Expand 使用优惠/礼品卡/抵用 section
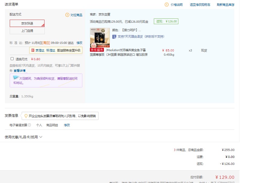 24,137
